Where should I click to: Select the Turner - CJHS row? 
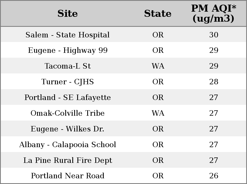pos(123,81)
